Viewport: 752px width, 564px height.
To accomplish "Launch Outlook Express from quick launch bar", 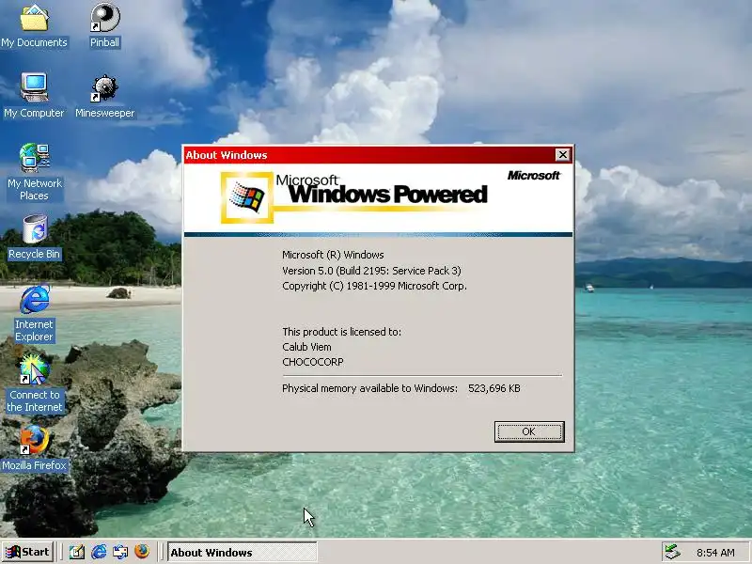I will tap(120, 552).
